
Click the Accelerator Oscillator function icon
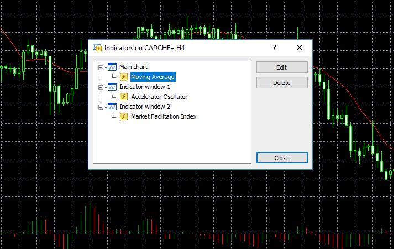[124, 97]
